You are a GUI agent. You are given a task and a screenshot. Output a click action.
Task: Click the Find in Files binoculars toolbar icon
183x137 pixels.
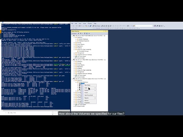[x=134, y=26]
